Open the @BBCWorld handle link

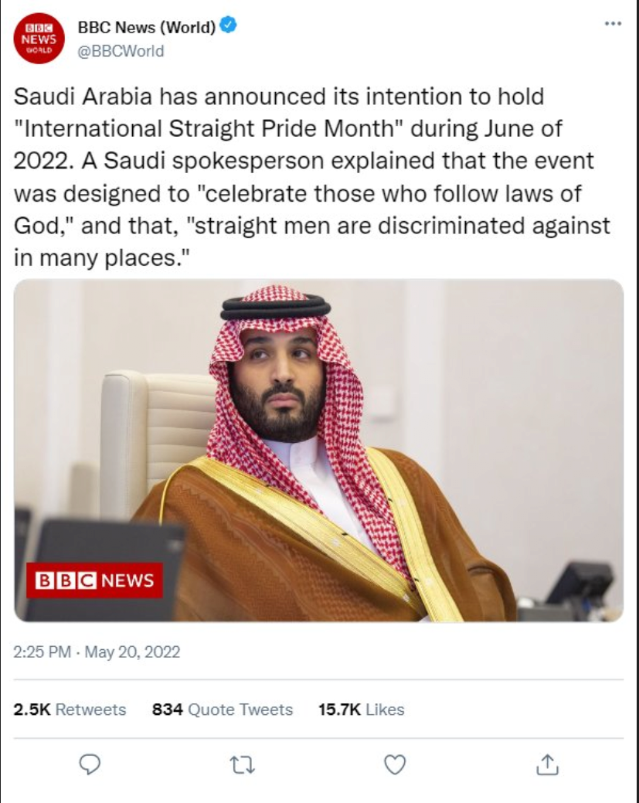121,51
